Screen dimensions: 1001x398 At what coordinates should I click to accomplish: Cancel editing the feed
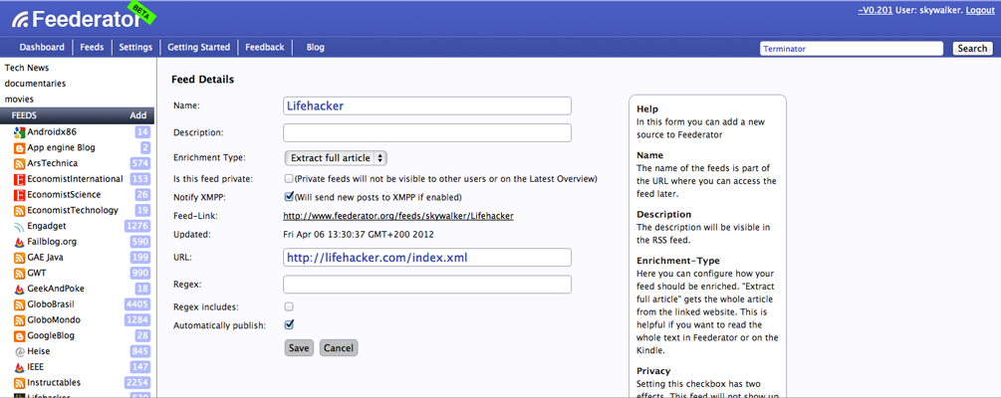pyautogui.click(x=339, y=347)
